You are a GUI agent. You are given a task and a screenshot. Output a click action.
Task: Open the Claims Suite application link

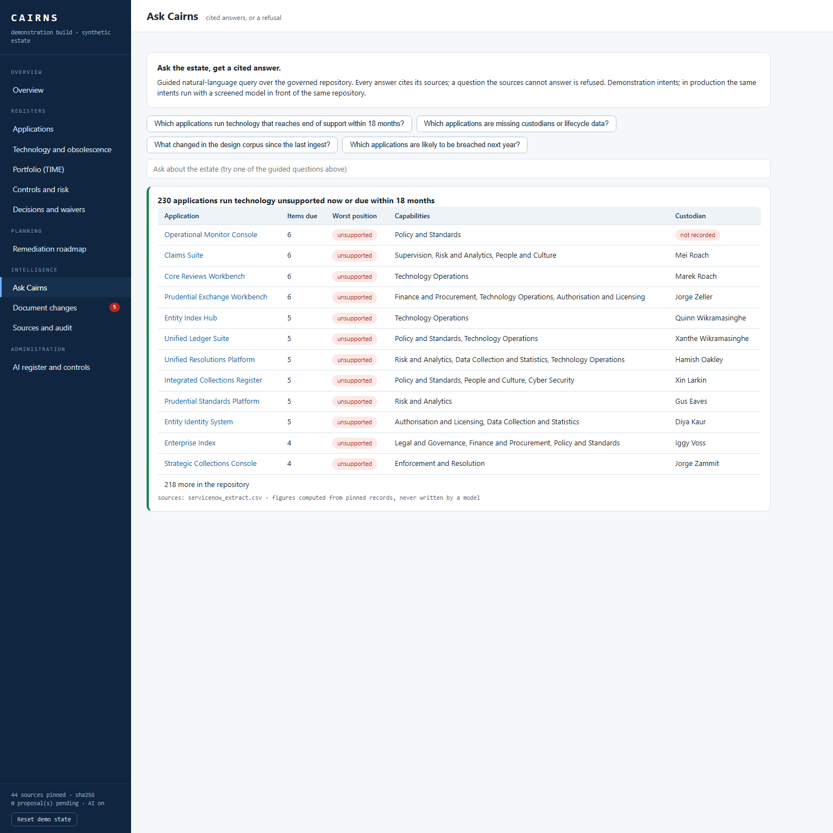[x=184, y=255]
